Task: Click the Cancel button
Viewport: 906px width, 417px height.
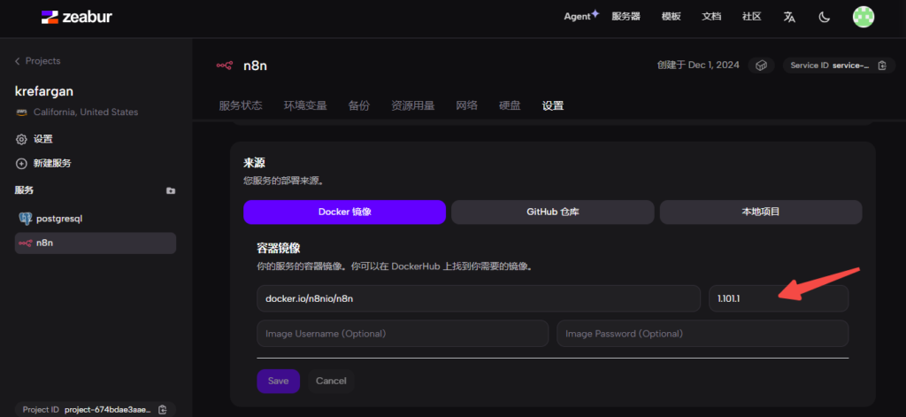Action: point(331,381)
